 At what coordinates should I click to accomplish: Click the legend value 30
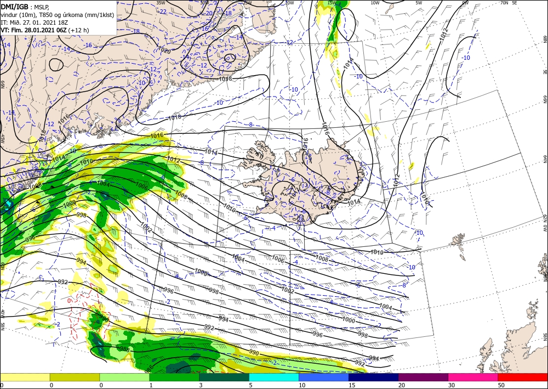pos(452,385)
